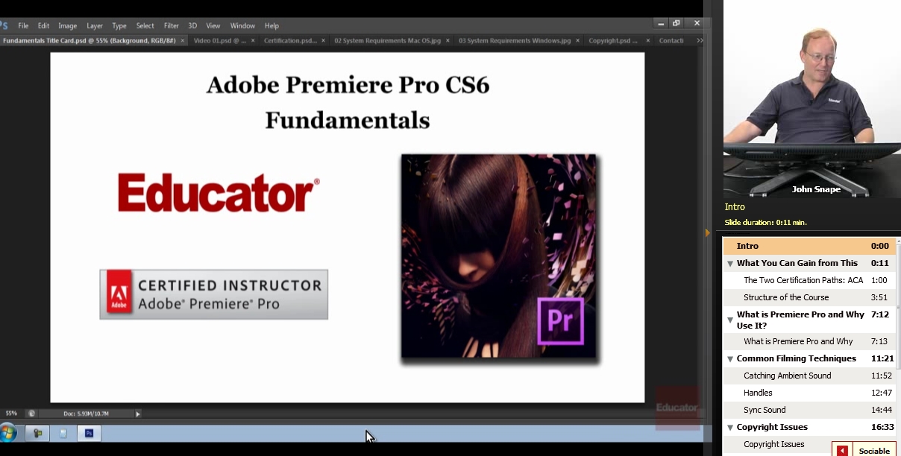Open the Sociable panel
This screenshot has width=901, height=456.
click(x=873, y=450)
